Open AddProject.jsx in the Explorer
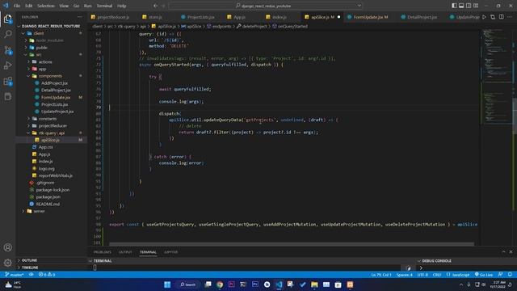517x291 pixels. [54, 83]
